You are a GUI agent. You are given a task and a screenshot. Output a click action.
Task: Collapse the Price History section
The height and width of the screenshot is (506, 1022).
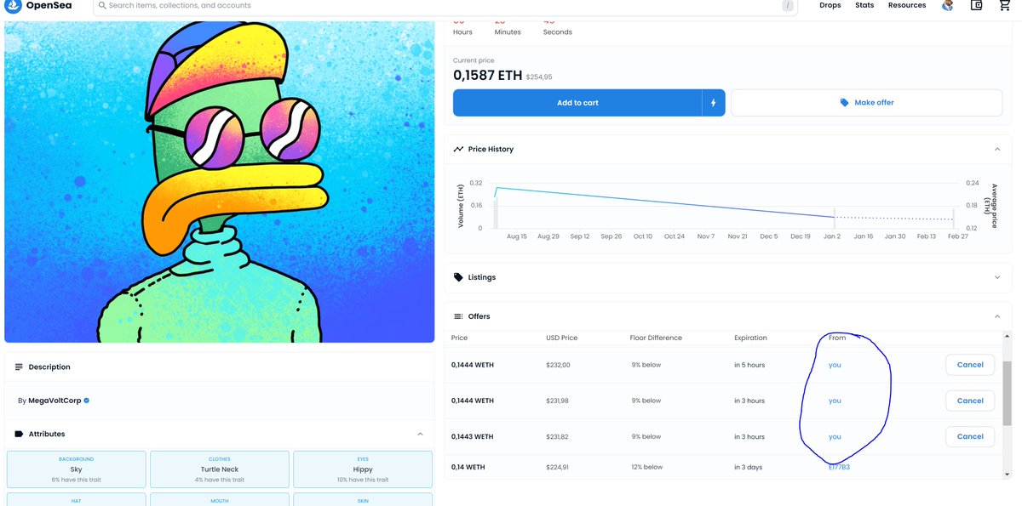(x=997, y=149)
